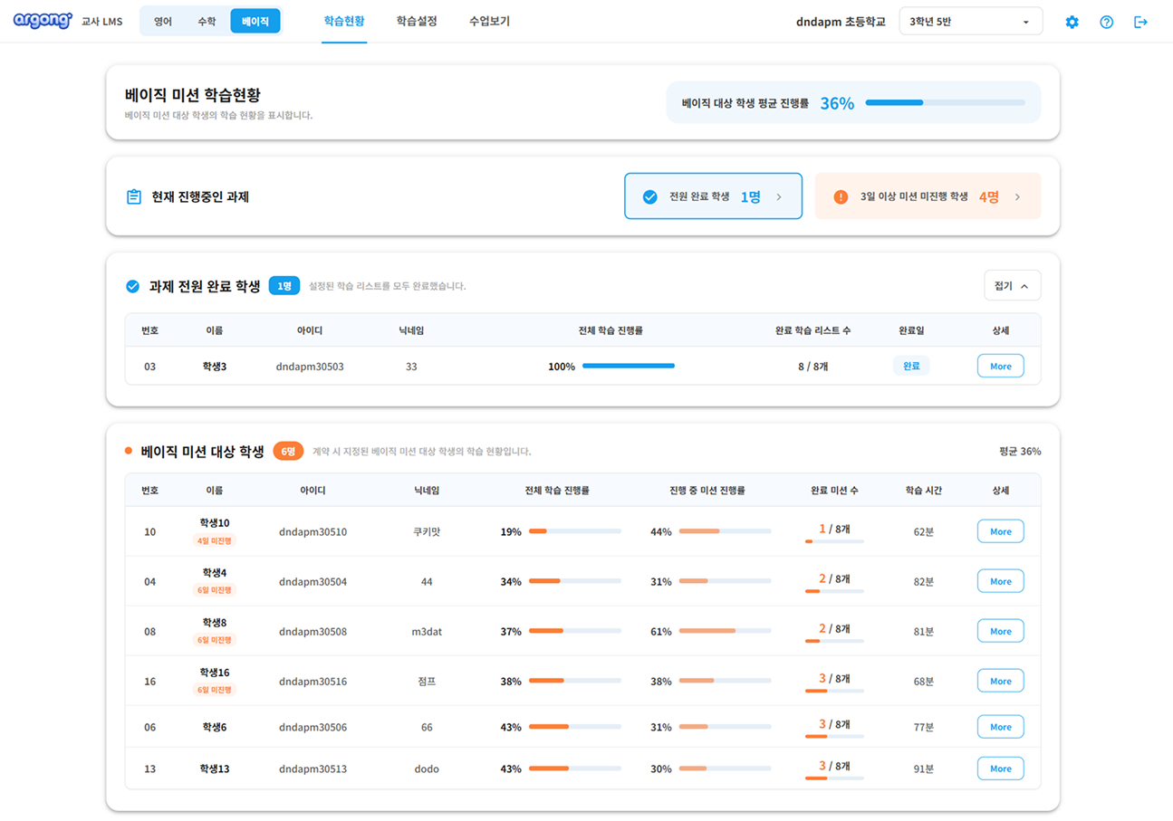The image size is (1173, 821).
Task: Click the orange warning icon in 미진행 학생 card
Action: 841,196
